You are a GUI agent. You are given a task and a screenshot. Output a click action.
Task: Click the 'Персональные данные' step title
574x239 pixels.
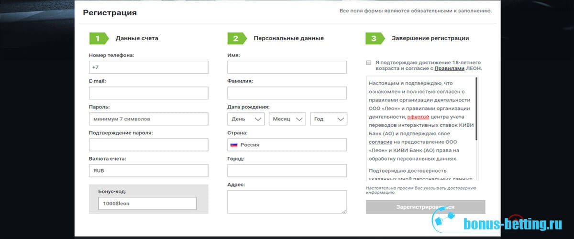(x=288, y=38)
